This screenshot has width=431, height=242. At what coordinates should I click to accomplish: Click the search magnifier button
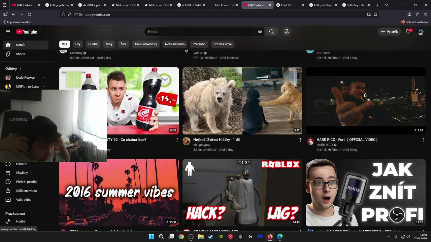271,32
